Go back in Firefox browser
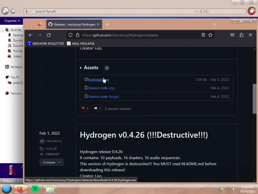258x194 pixels. [30, 35]
